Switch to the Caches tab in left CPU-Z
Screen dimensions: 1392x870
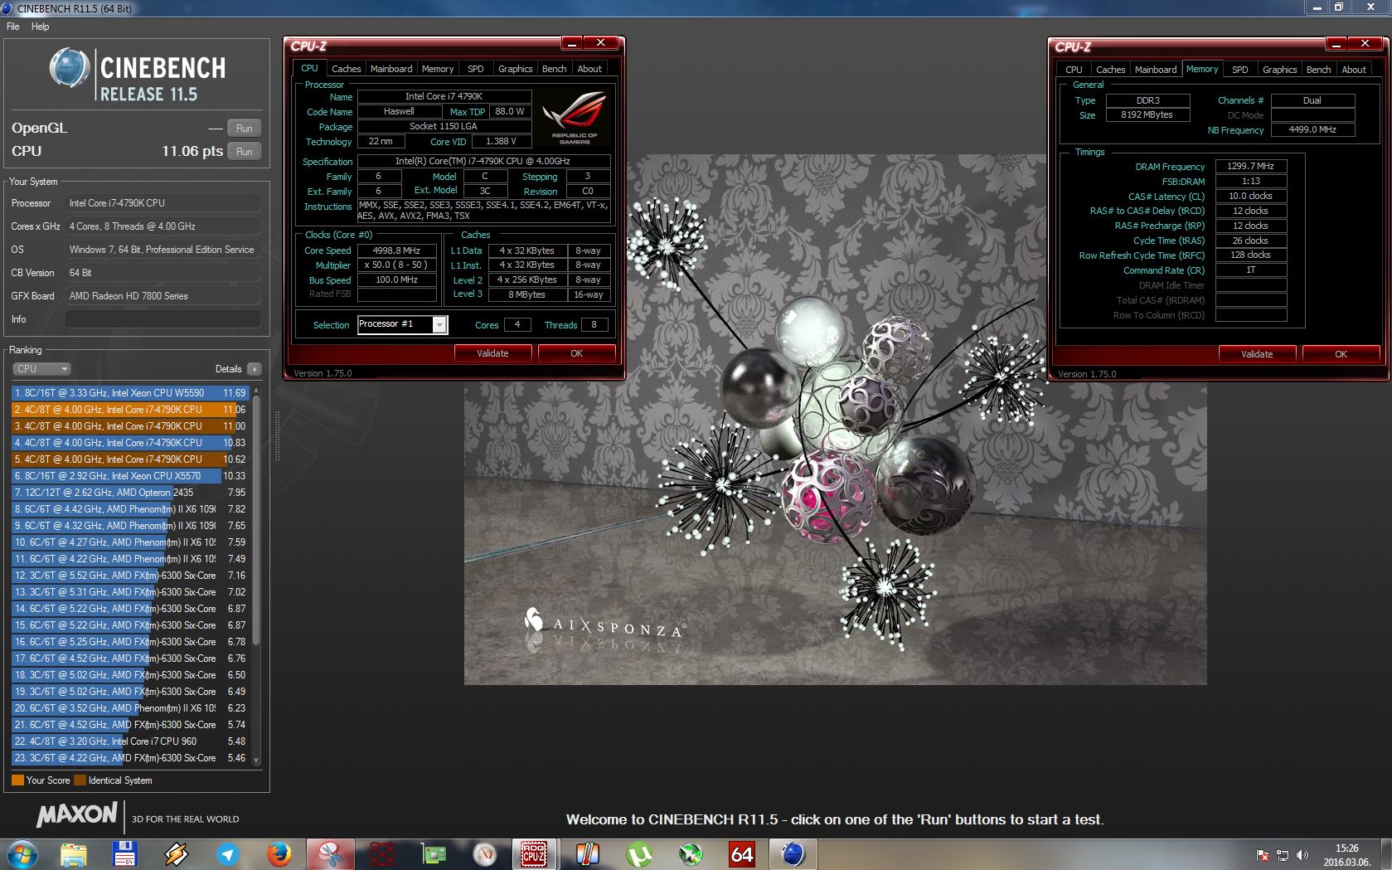tap(346, 69)
